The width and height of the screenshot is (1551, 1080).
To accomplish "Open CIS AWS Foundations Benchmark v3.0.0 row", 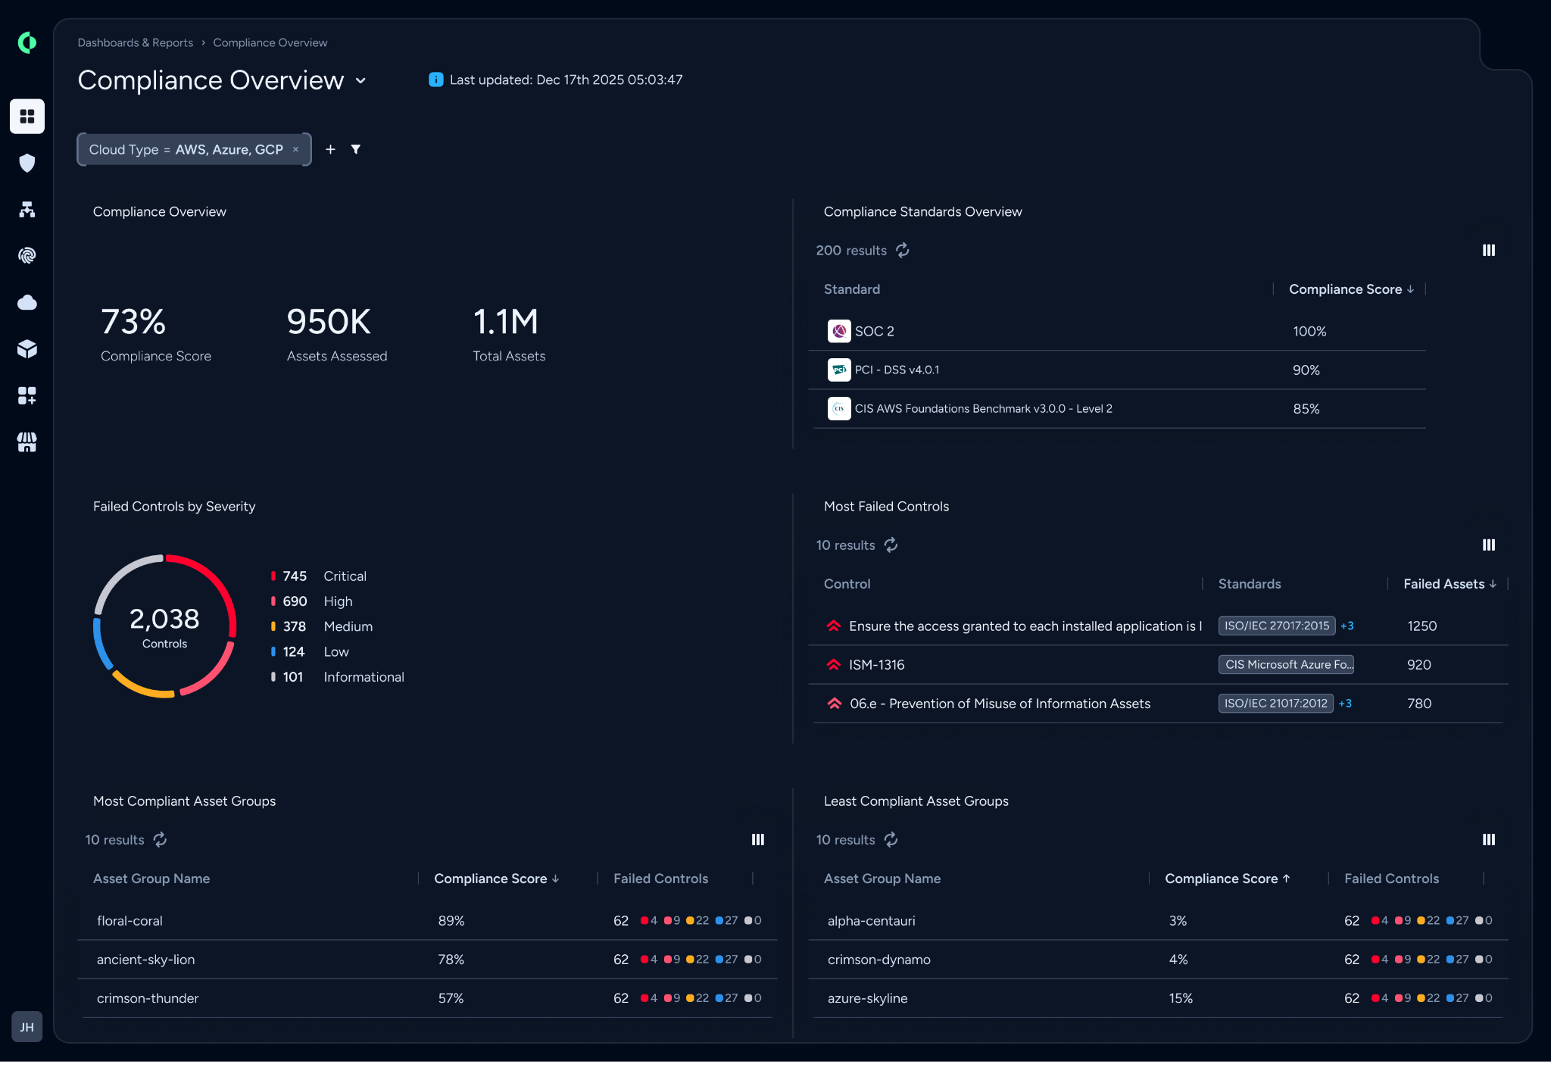I will click(x=1117, y=408).
